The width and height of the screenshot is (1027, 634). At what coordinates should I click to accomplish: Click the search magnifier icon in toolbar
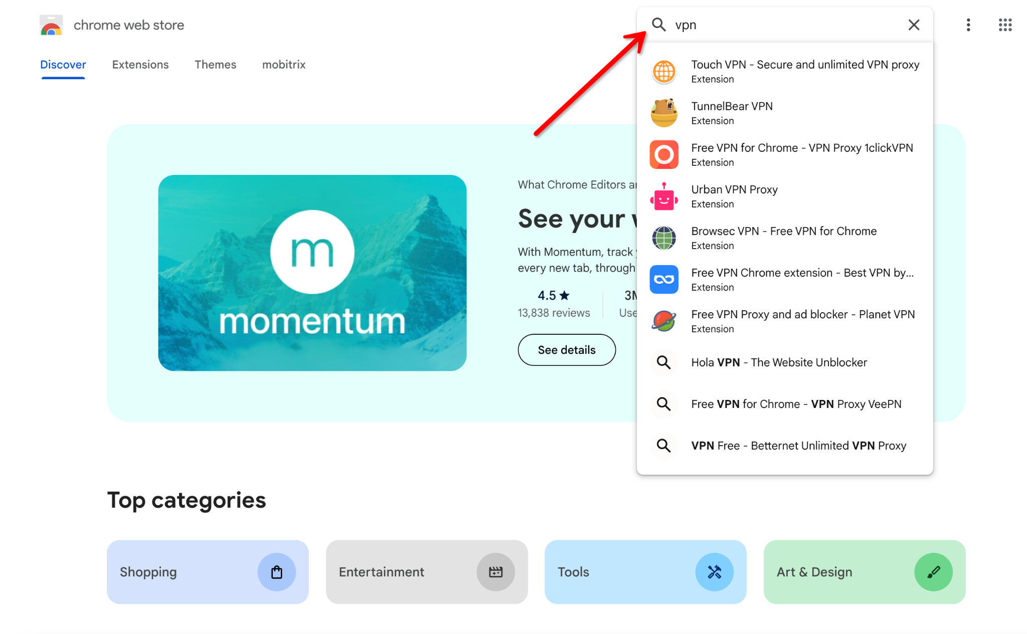658,24
